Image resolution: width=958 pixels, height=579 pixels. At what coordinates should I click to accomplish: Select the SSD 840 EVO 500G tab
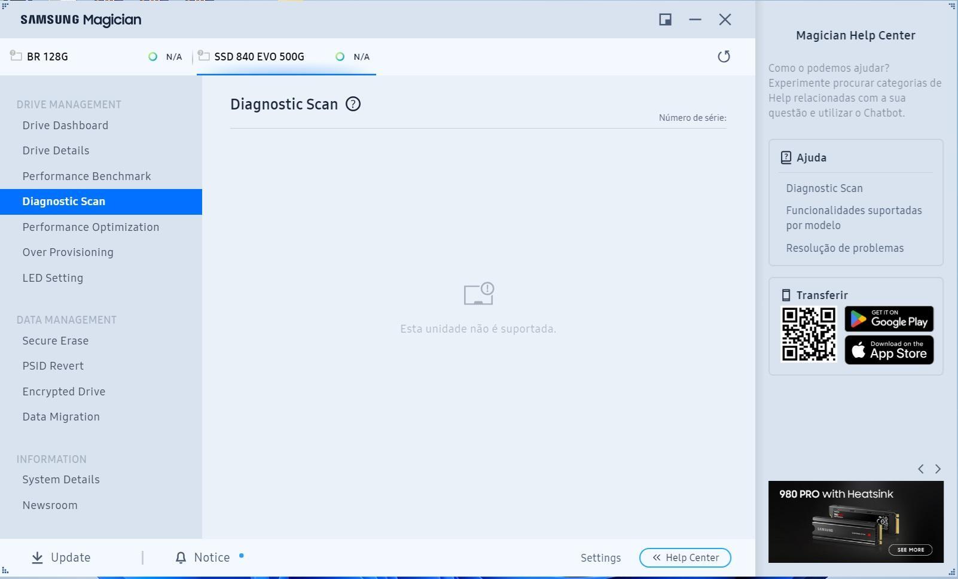[x=286, y=57]
